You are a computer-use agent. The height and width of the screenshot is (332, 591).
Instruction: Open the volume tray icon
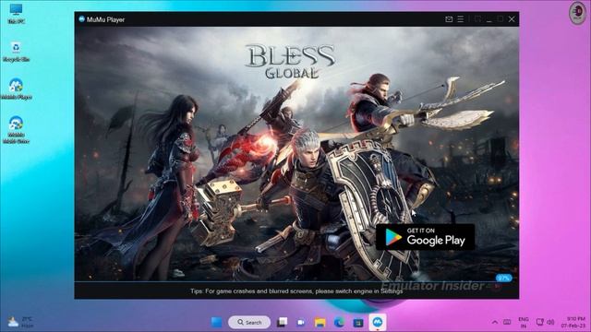tap(550, 322)
